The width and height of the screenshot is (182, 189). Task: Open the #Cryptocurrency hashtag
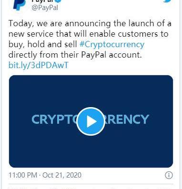coord(112,44)
